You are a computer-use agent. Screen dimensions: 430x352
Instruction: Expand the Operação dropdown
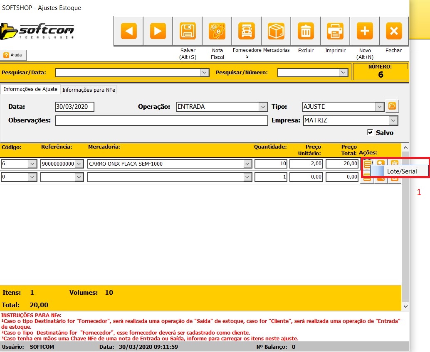(x=263, y=107)
